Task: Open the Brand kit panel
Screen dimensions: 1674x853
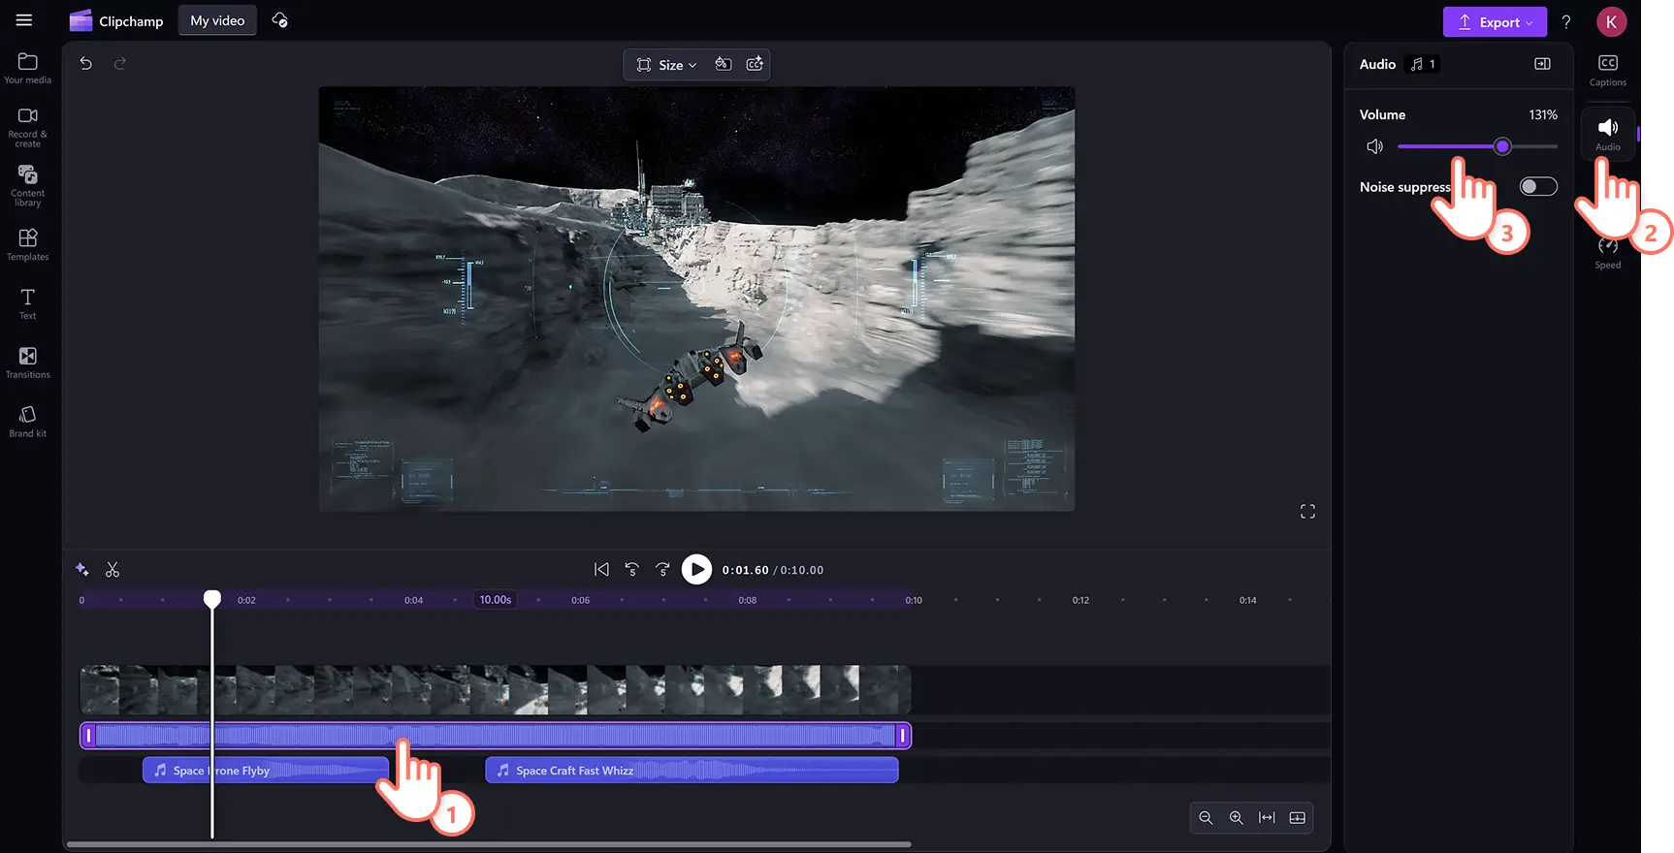Action: coord(28,422)
